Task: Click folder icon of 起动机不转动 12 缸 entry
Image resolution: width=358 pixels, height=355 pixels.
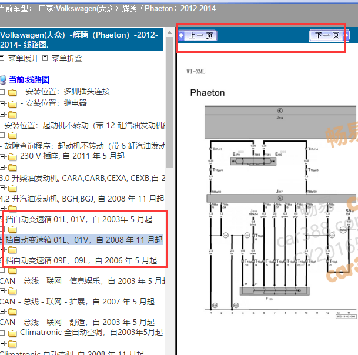Action: click(x=12, y=115)
